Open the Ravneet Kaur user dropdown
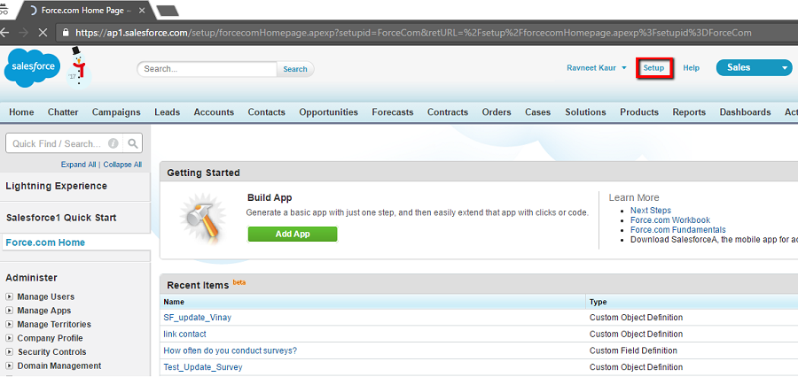The width and height of the screenshot is (798, 377). [597, 67]
